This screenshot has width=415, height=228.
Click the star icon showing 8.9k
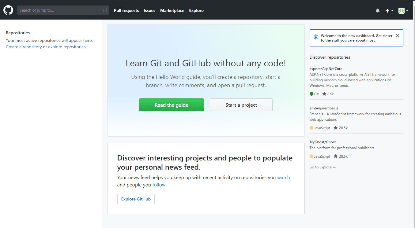[324, 94]
